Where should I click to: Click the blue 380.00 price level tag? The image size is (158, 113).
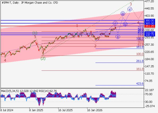pyautogui.click(x=150, y=20)
